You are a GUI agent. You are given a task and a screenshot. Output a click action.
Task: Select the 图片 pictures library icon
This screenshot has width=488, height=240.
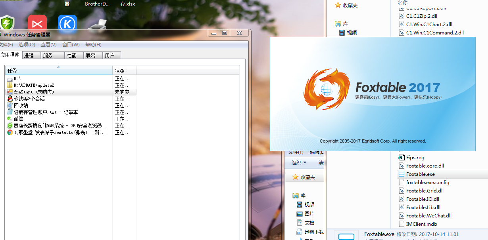coord(300,214)
